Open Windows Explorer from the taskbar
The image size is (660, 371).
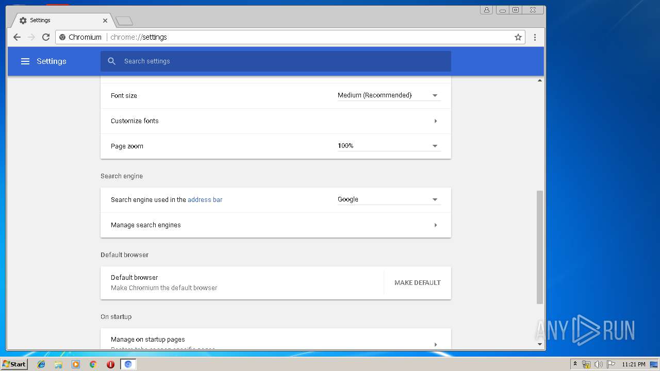tap(58, 364)
